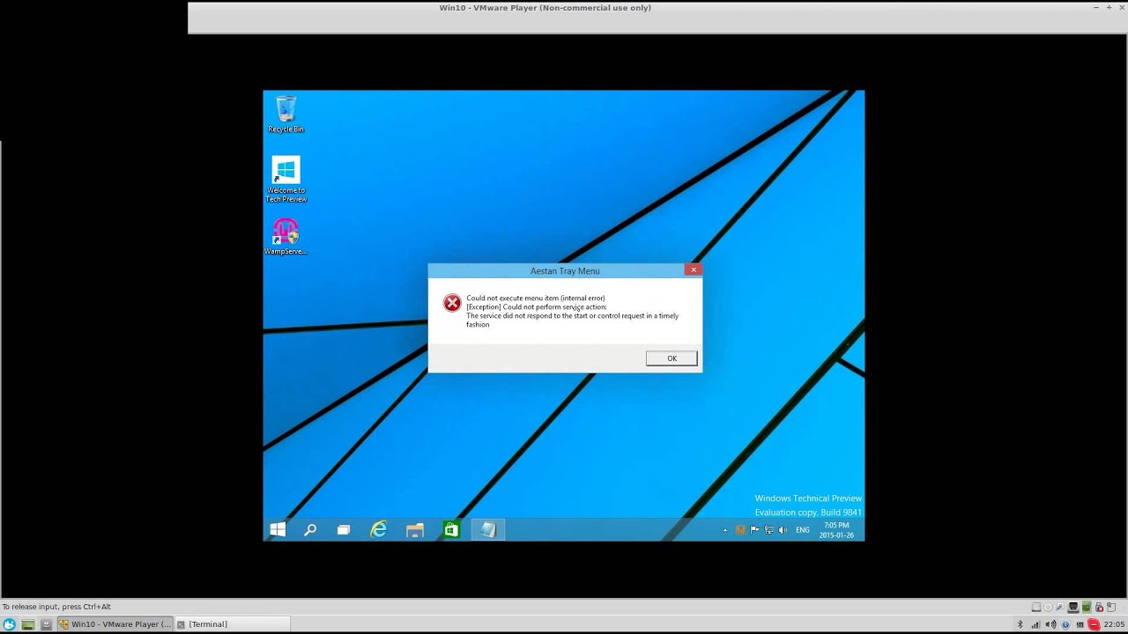Click the green show-desktop panel icon

[28, 624]
